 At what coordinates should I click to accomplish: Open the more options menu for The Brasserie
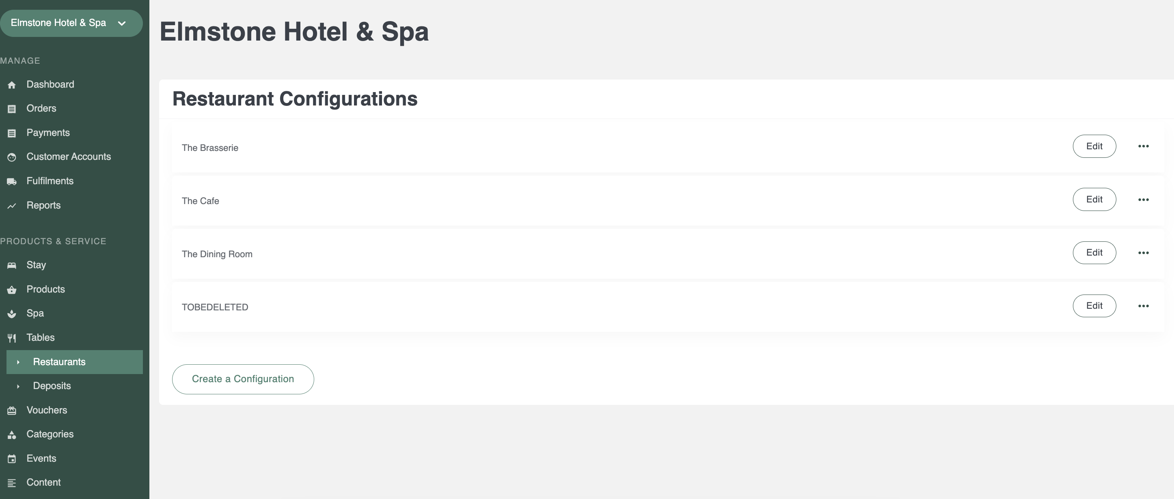pos(1143,146)
